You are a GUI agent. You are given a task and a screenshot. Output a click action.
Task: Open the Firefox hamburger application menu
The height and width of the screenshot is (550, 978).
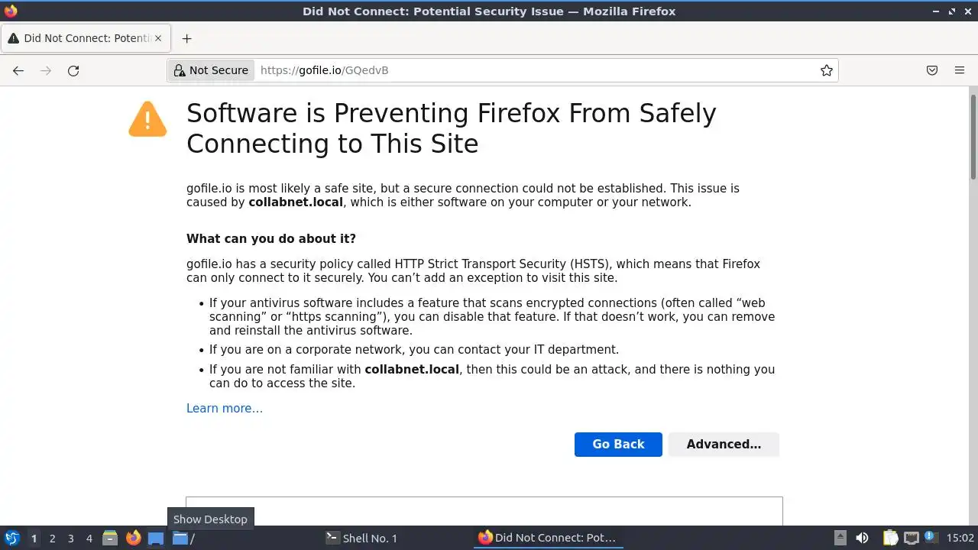(x=960, y=70)
